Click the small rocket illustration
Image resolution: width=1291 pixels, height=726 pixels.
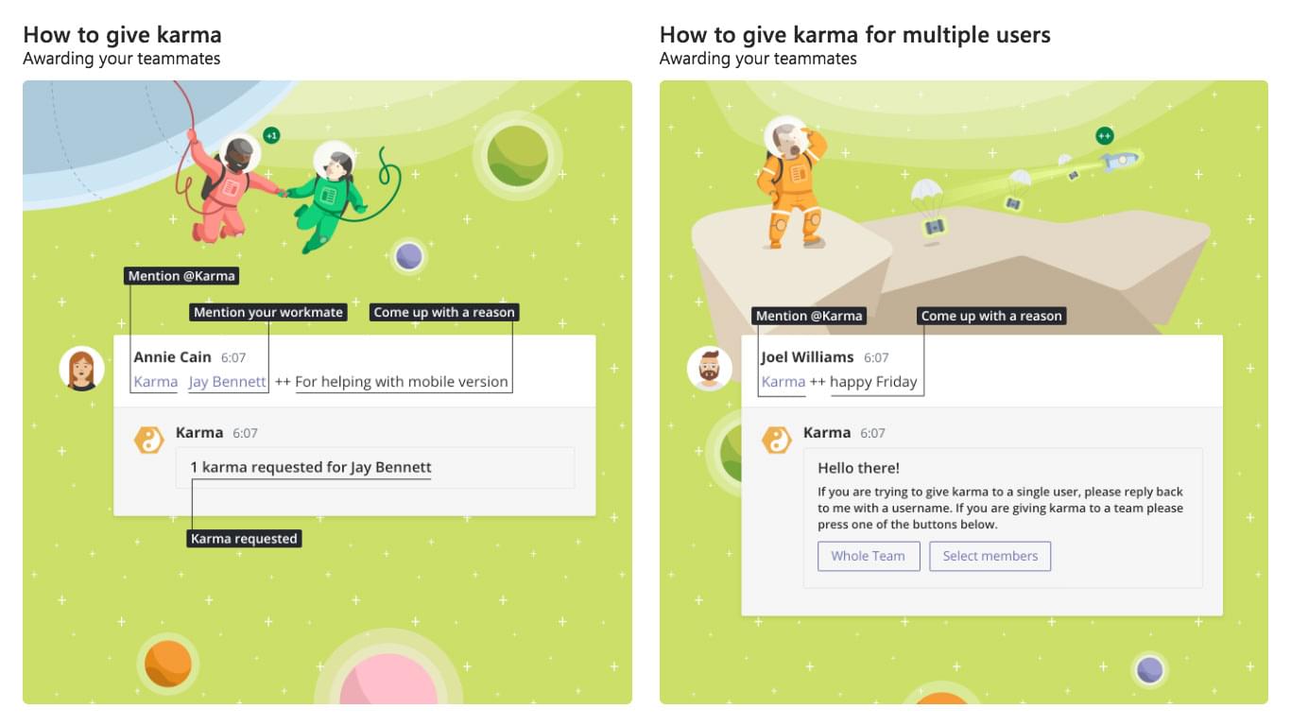(x=1121, y=161)
